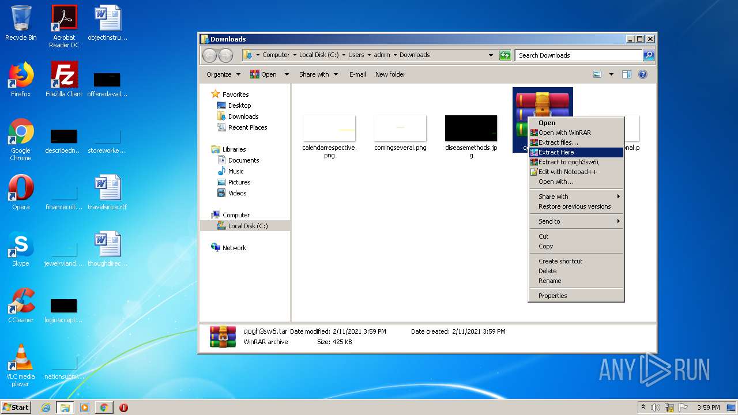Image resolution: width=738 pixels, height=415 pixels.
Task: Launch CCleaner desktop shortcut
Action: (21, 305)
